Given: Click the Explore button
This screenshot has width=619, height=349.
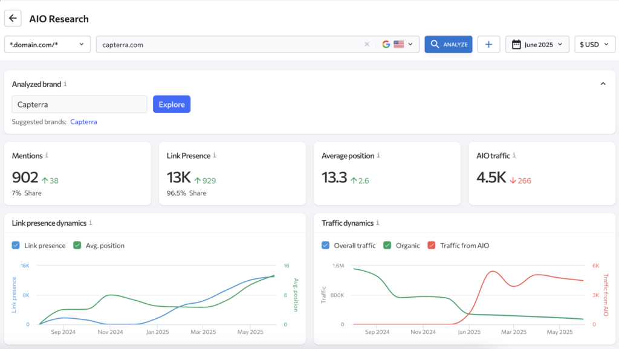Looking at the screenshot, I should [x=172, y=104].
